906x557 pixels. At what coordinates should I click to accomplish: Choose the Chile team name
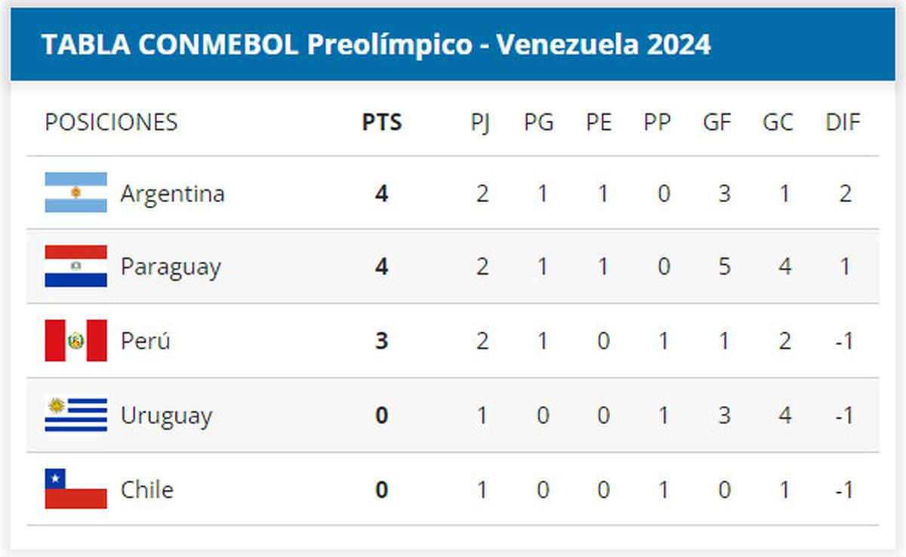point(146,490)
